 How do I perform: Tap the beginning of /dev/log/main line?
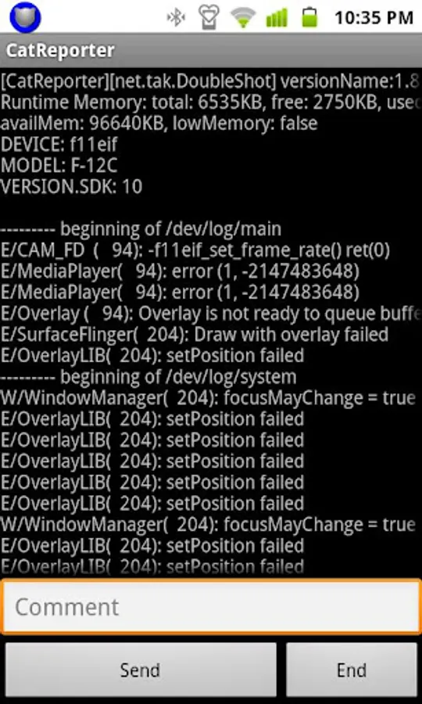[141, 229]
